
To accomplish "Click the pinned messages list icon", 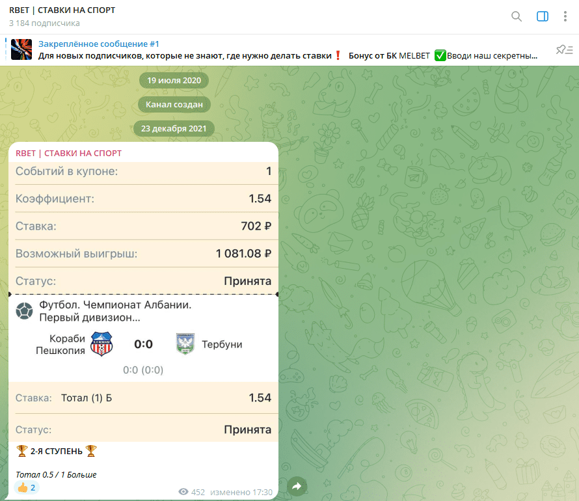I will (564, 50).
